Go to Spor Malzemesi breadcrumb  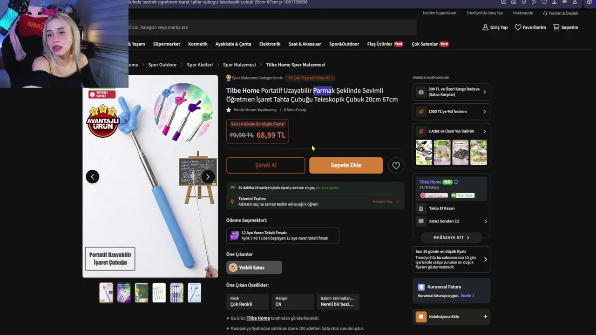[239, 65]
